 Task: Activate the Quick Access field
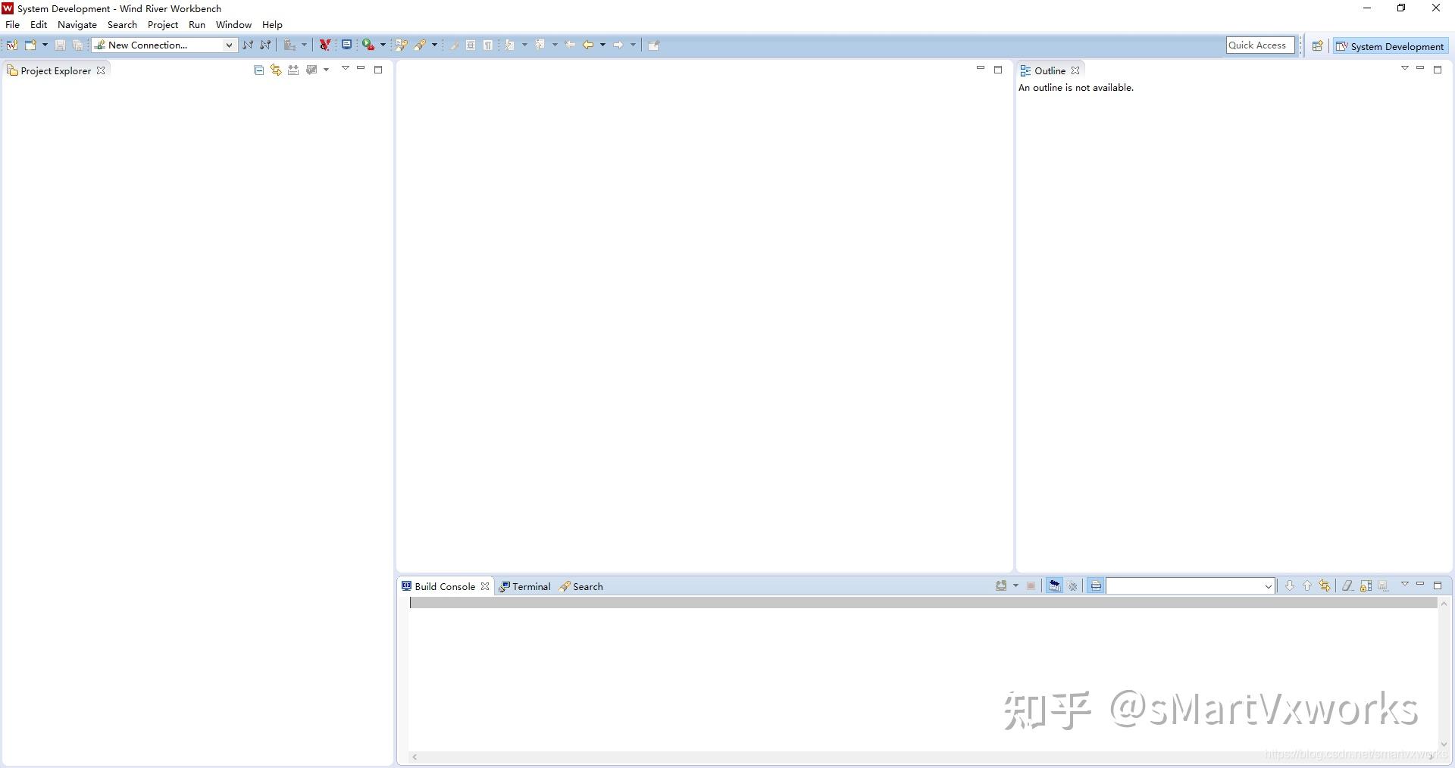coord(1259,45)
